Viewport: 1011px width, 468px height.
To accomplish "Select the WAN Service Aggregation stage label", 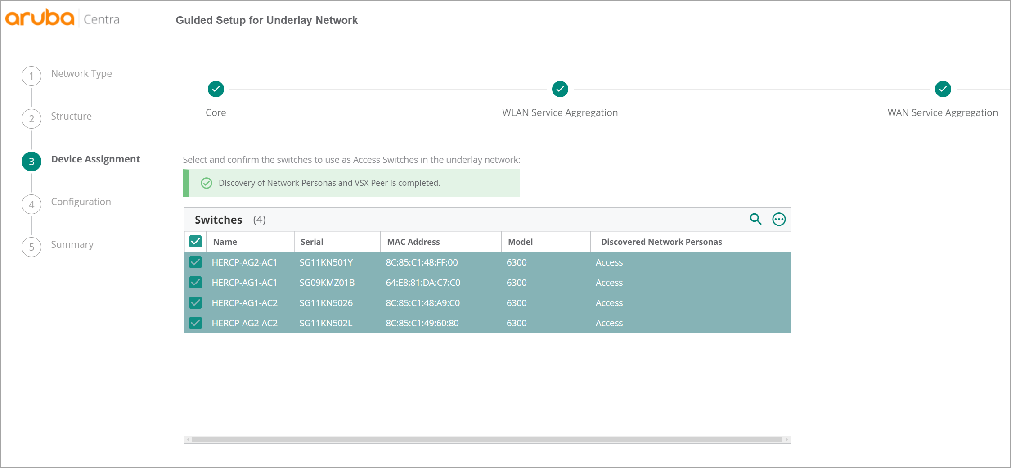I will tap(943, 113).
